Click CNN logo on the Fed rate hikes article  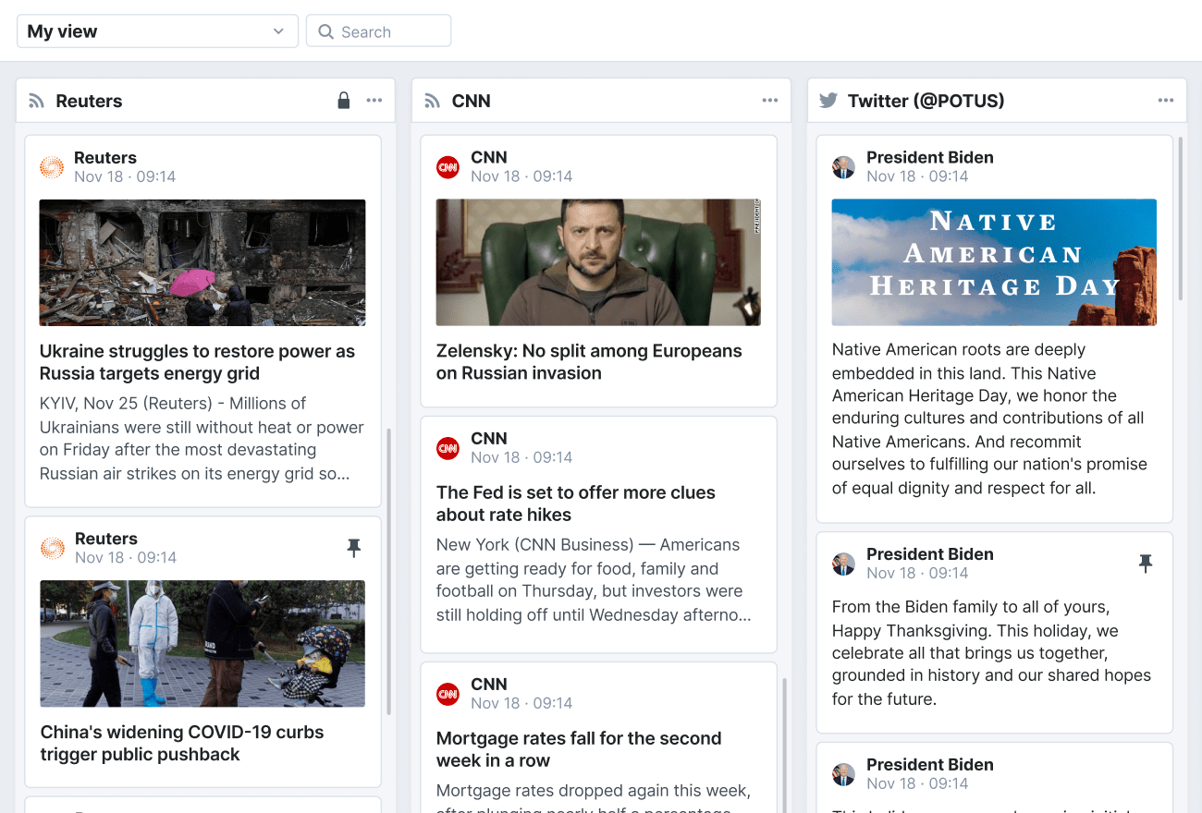pos(448,448)
